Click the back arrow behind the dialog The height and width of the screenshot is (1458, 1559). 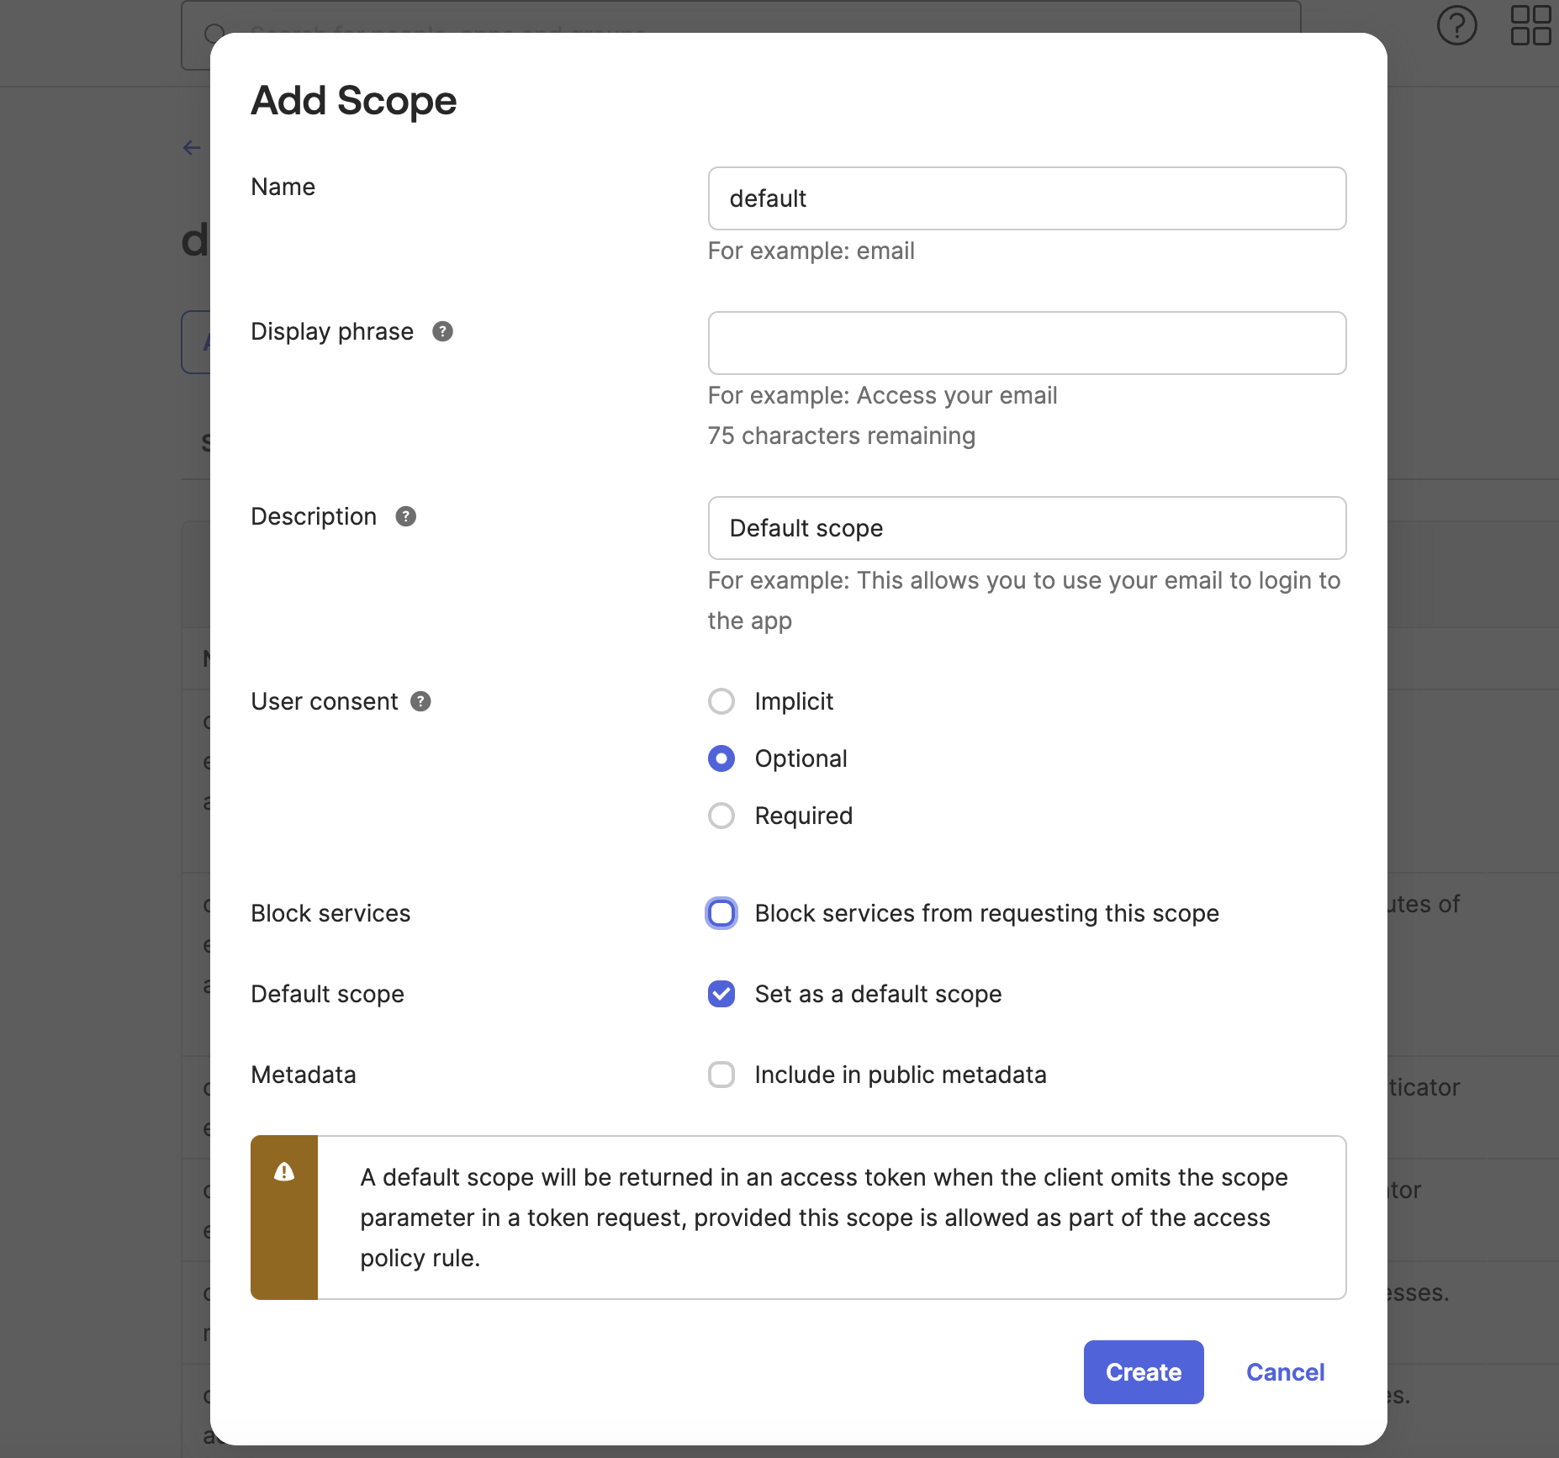point(192,148)
